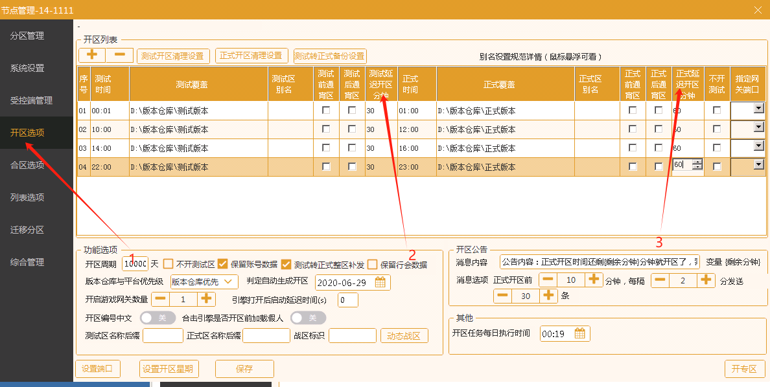The image size is (770, 387).
Task: Increase 开启游戏网关数量 with the plus icon
Action: 206,299
